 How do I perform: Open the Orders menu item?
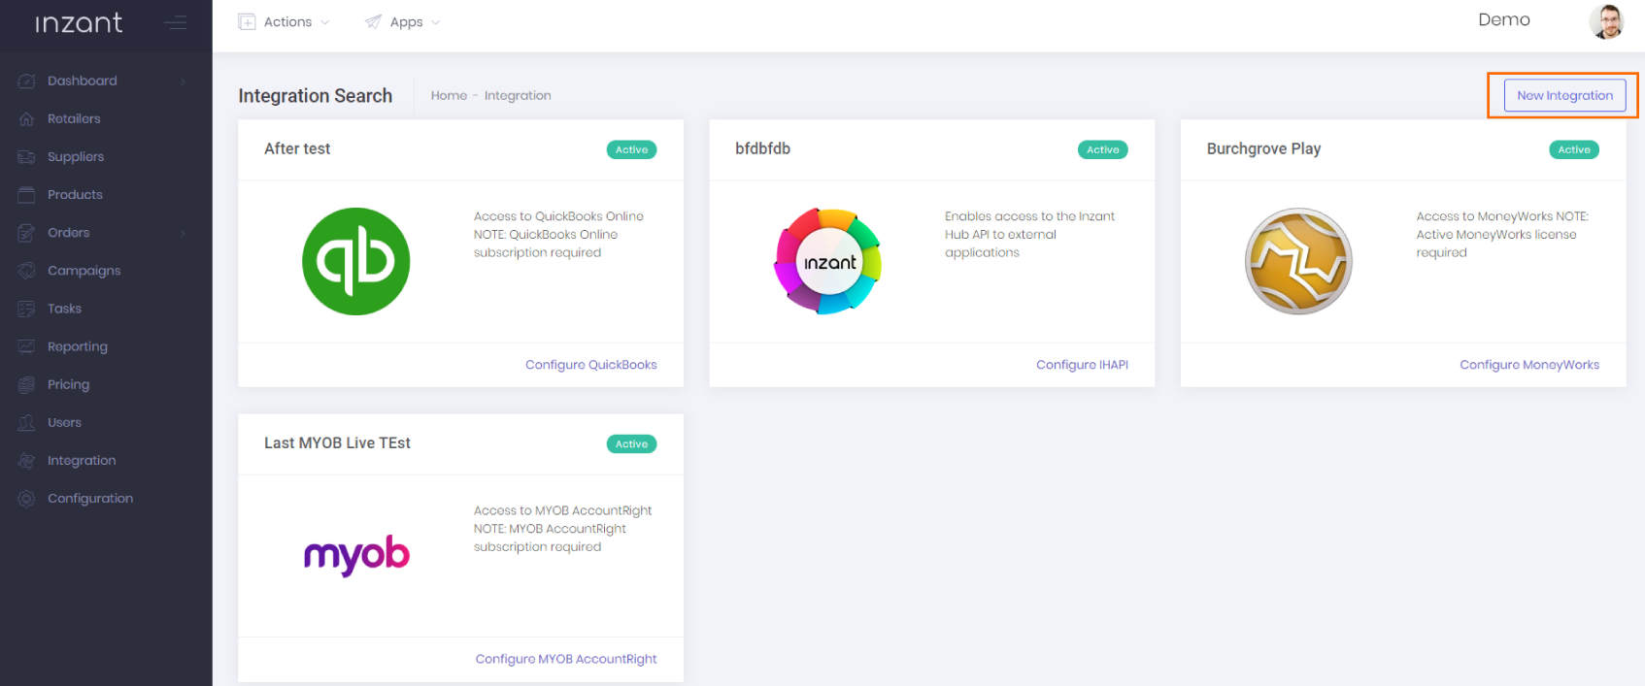(x=68, y=233)
